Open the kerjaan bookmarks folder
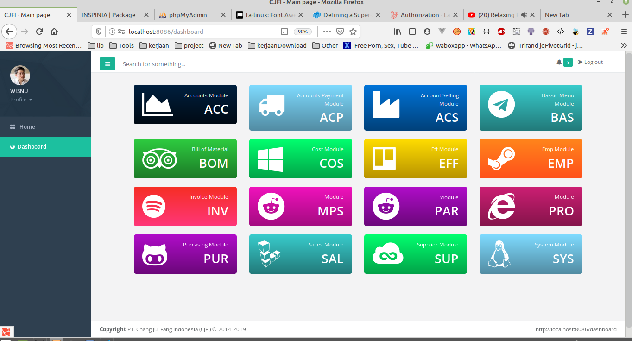This screenshot has width=632, height=341. [154, 45]
